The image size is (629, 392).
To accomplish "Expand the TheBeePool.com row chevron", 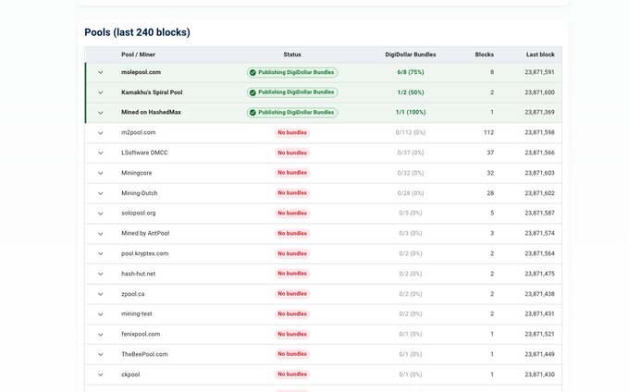I will [x=100, y=354].
